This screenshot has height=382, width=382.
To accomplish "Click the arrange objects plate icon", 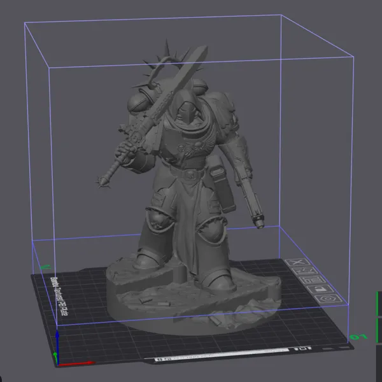I will pos(312,280).
